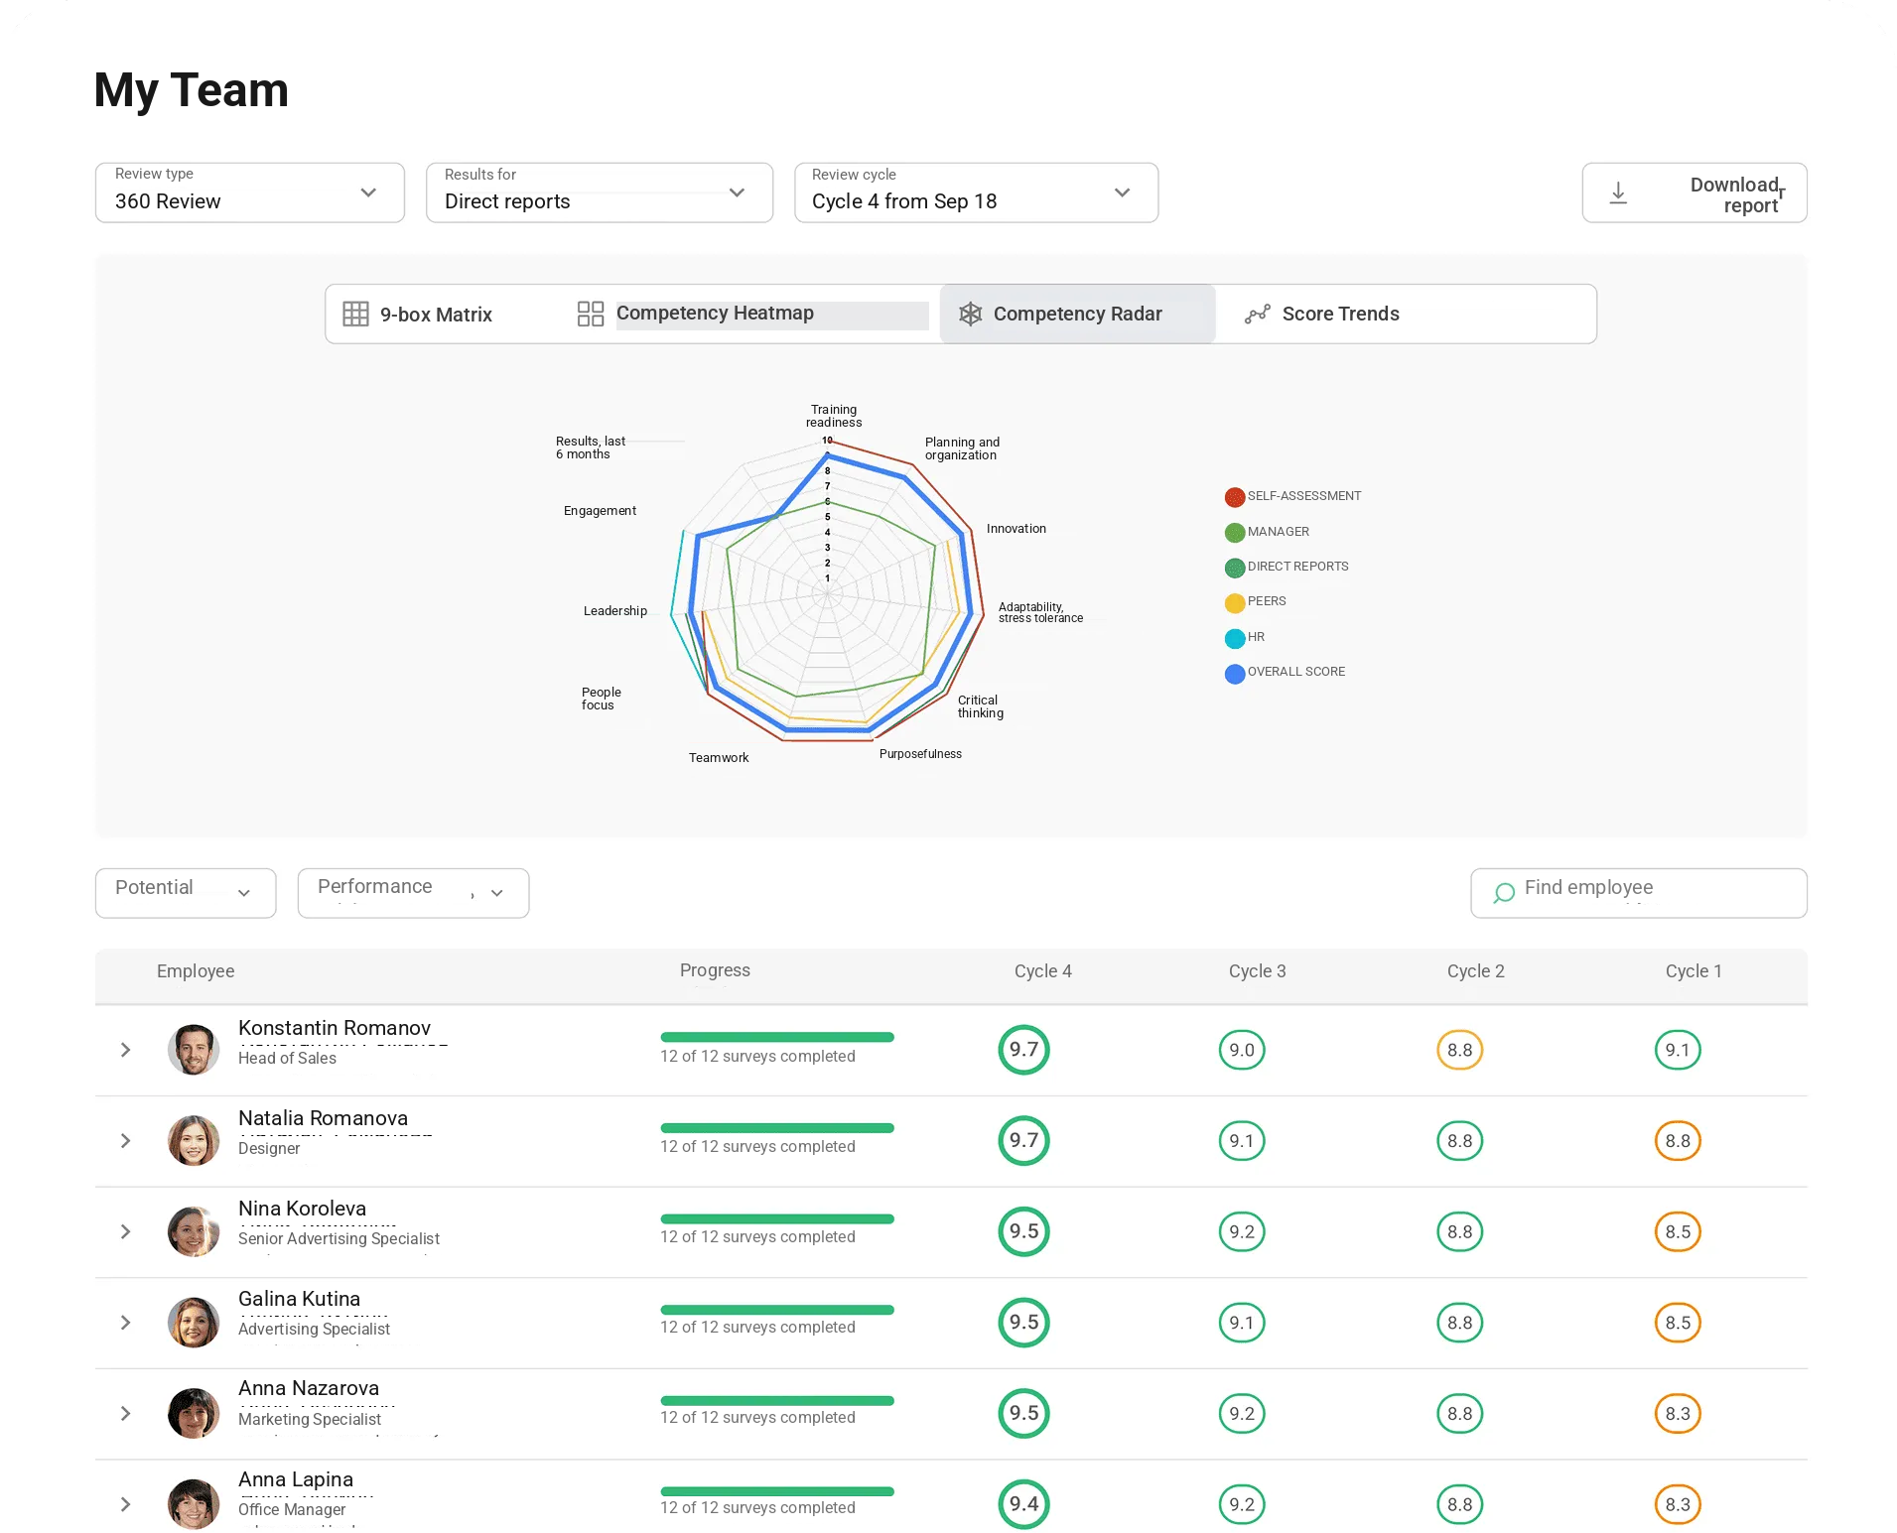Switch to the Competency Heatmap tab
This screenshot has height=1533, width=1897.
click(x=751, y=315)
